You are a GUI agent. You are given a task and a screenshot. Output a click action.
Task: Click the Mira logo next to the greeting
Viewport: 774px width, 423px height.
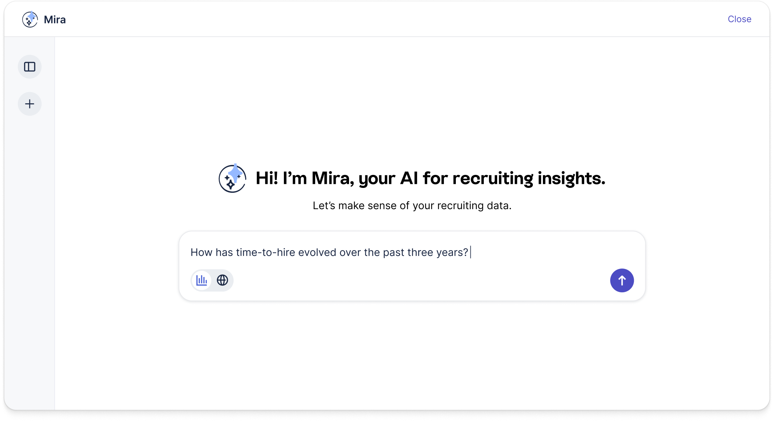click(233, 179)
